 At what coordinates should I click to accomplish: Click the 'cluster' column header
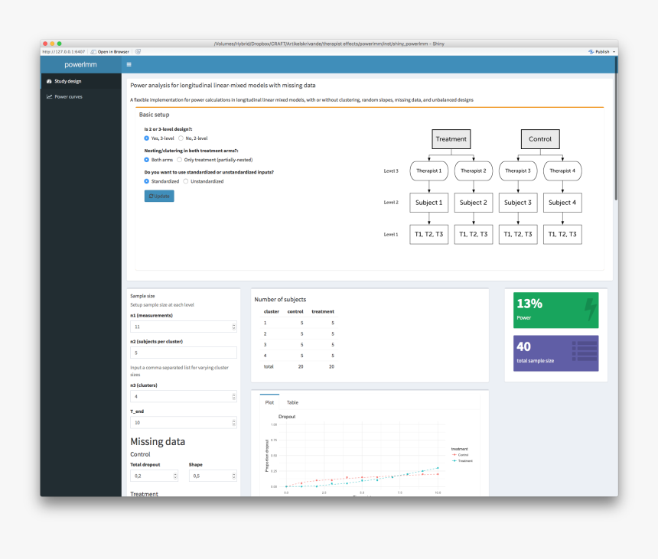pyautogui.click(x=271, y=311)
